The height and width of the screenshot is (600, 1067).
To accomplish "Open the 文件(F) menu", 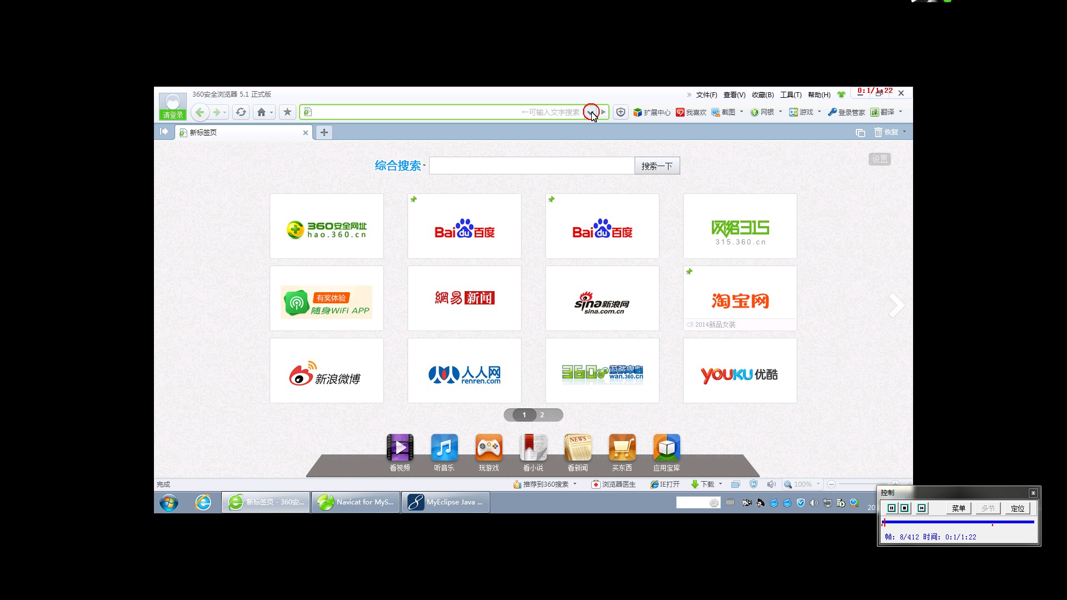I will (x=706, y=95).
